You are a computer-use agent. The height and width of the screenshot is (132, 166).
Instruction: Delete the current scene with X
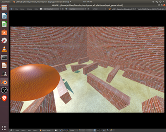88,9
